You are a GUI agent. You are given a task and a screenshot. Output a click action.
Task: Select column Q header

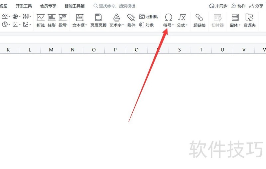coord(137,50)
